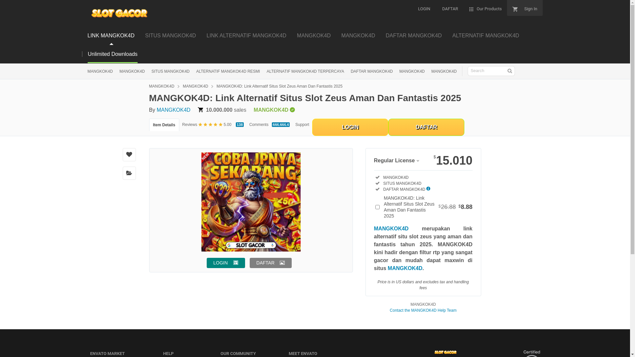Click the Our Products grid icon

(x=471, y=9)
